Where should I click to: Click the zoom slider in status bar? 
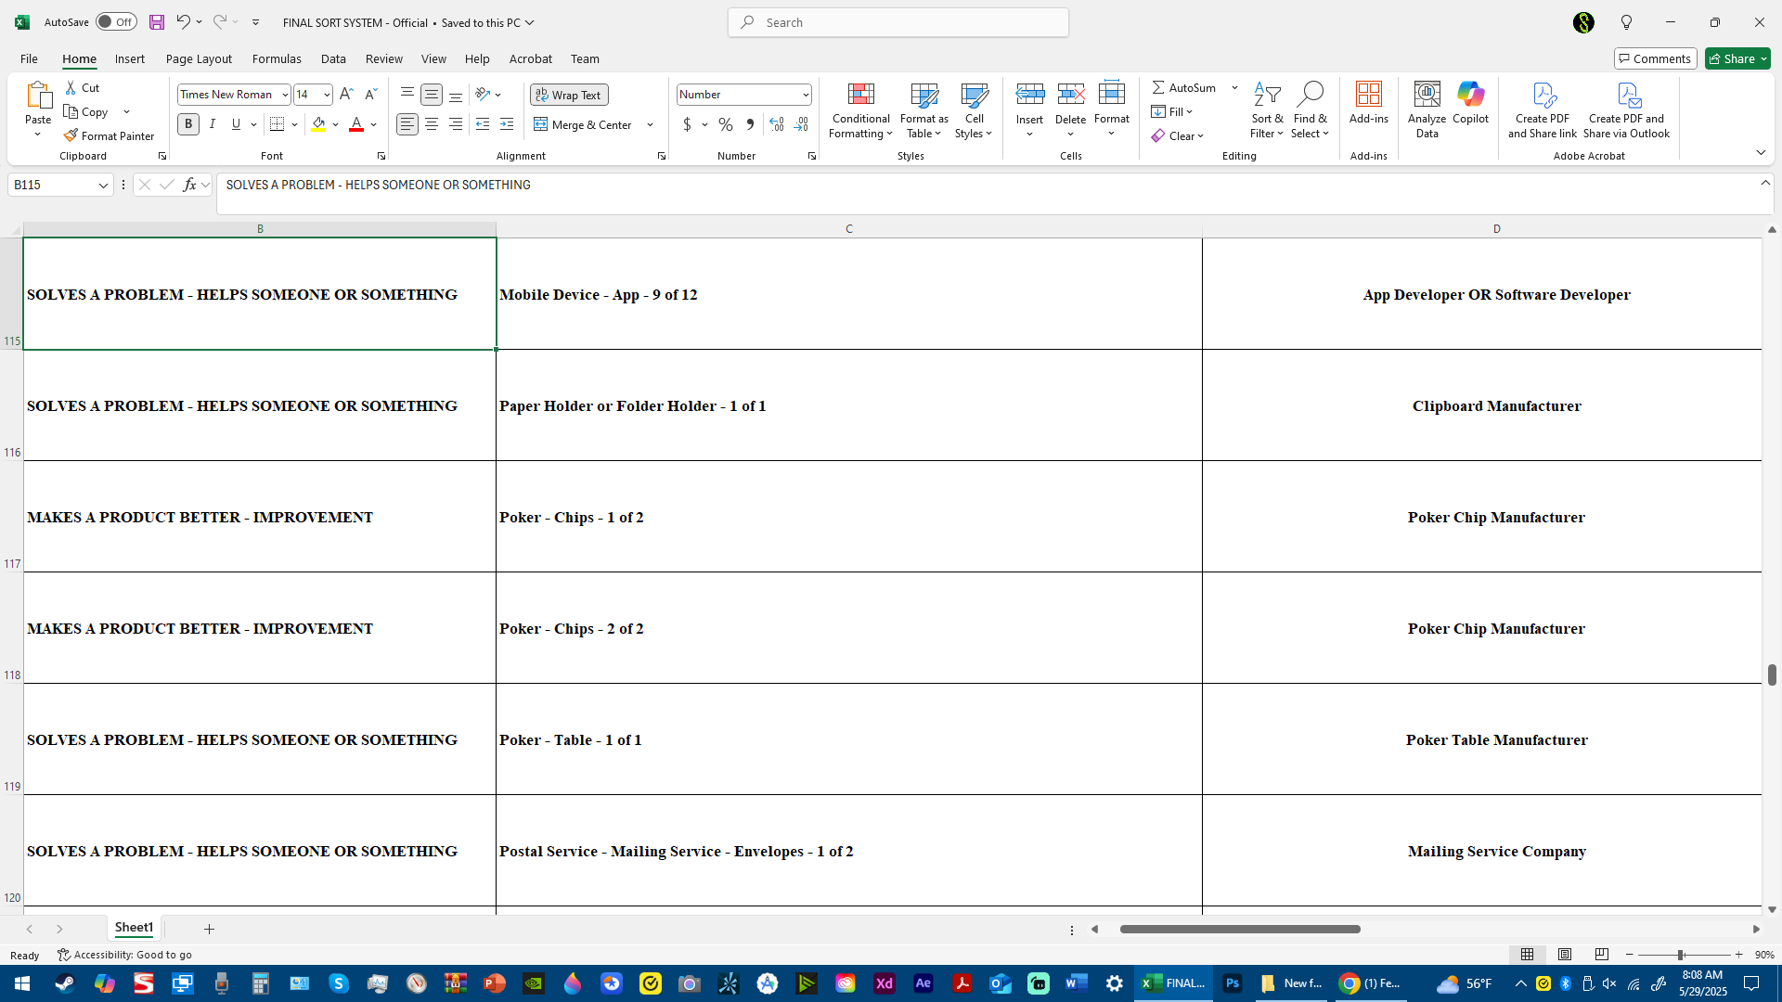click(x=1680, y=955)
